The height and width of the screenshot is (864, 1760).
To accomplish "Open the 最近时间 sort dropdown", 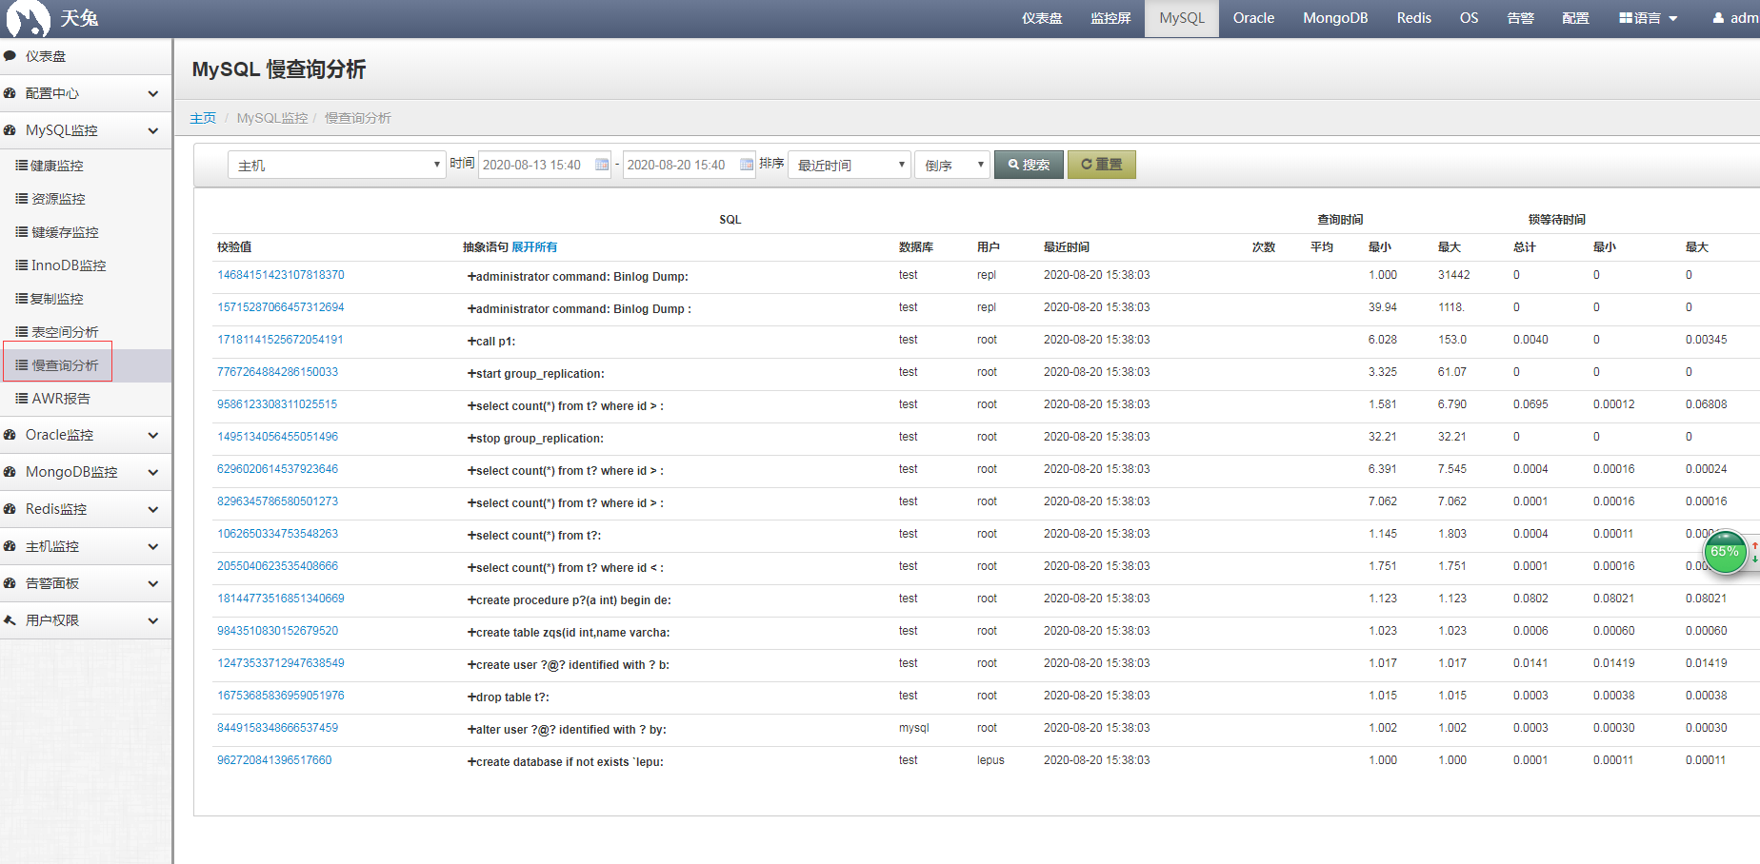I will (x=850, y=165).
